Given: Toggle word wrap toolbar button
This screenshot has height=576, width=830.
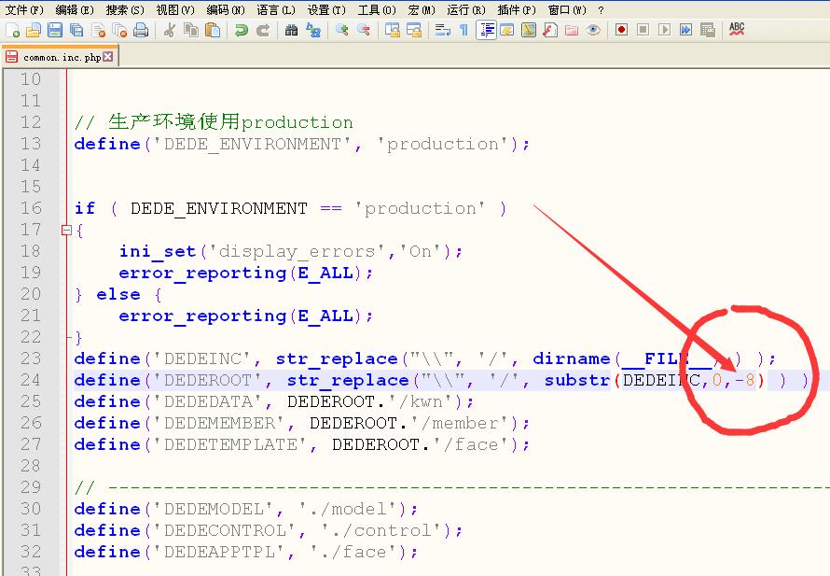Looking at the screenshot, I should click(442, 30).
